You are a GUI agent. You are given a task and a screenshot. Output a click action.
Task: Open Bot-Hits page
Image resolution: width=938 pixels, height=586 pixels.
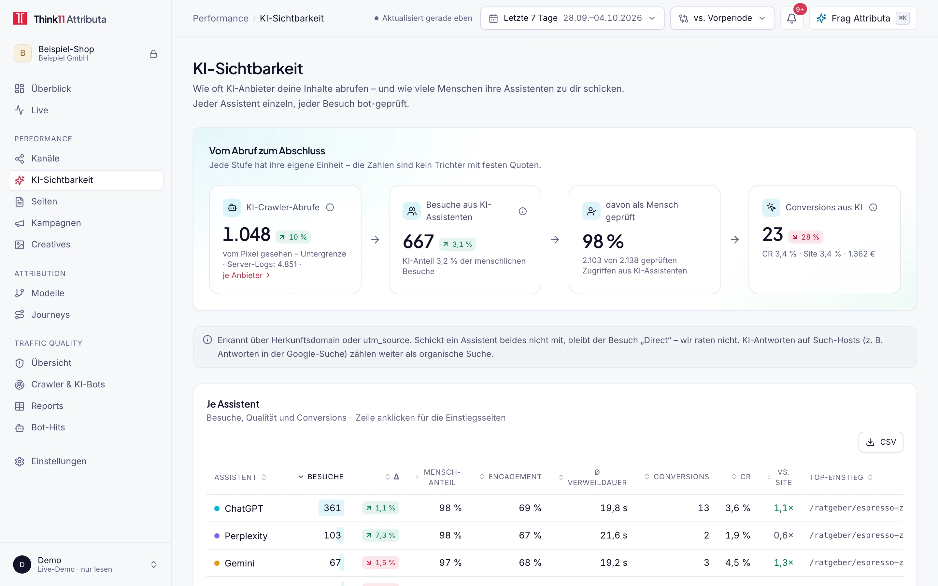[86, 427]
